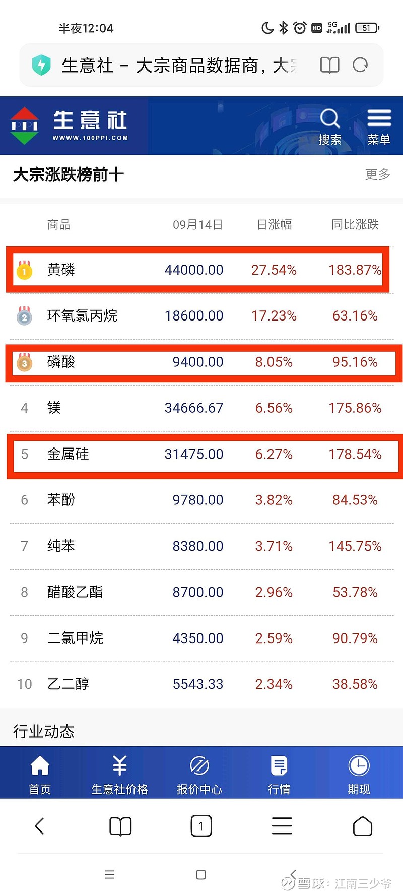
Task: Select the 环氧氯丙烷 commodity entry
Action: (x=82, y=316)
